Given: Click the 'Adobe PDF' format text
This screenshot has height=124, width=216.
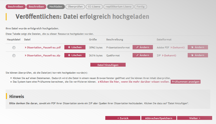Looking at the screenshot, I should click(x=163, y=48).
